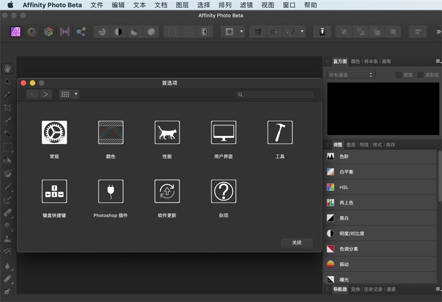Toggle the quick mask toolbar button
The width and height of the screenshot is (442, 302).
click(229, 32)
